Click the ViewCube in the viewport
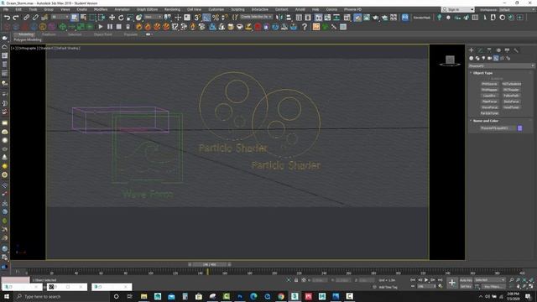Screen dimensions: 537x302 tap(450, 60)
